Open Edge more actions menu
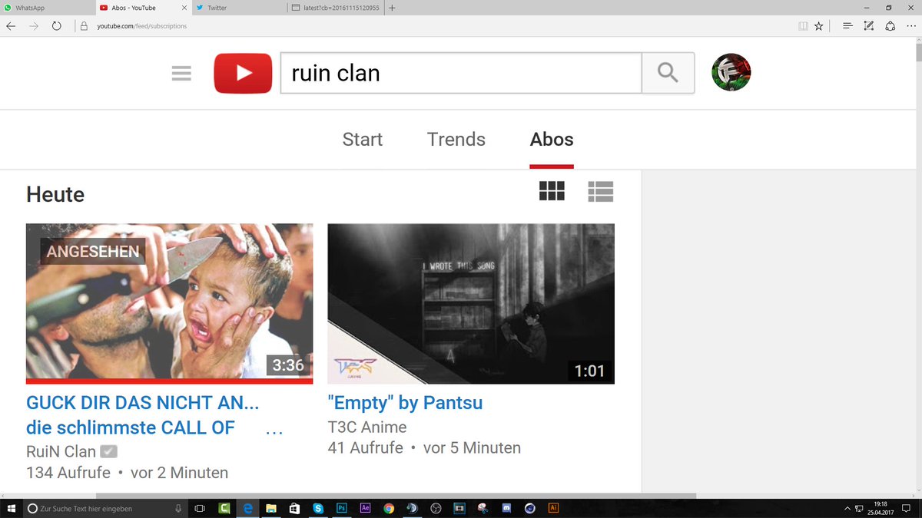922x518 pixels. (910, 25)
